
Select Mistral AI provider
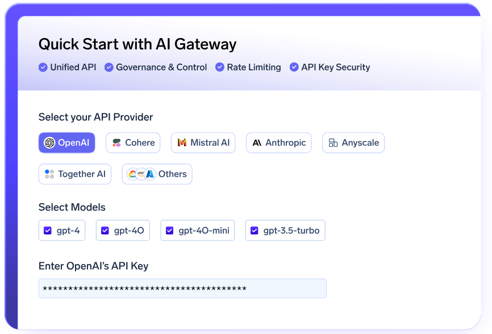point(203,143)
